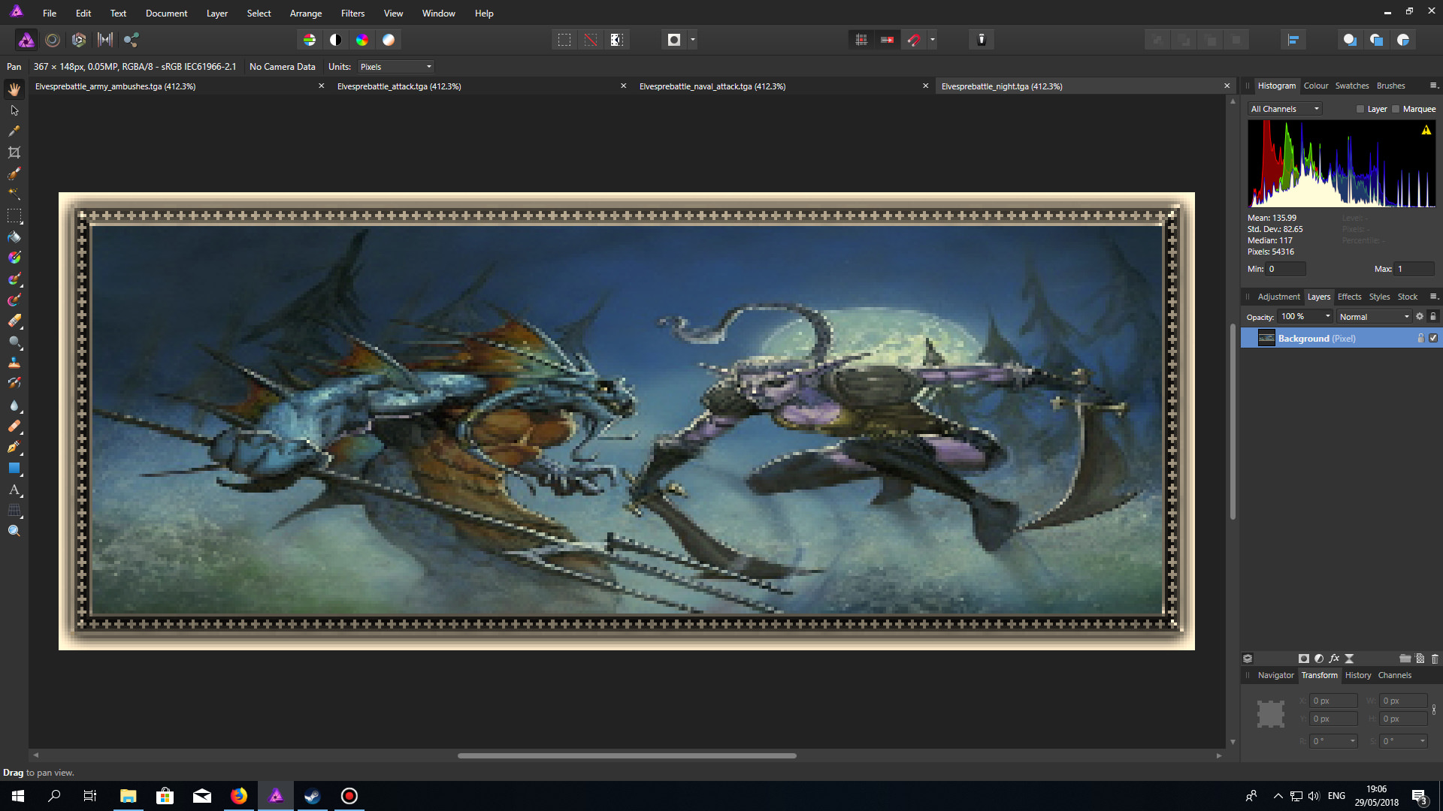Viewport: 1443px width, 811px height.
Task: Open the Histogram panel preferences menu
Action: tap(1433, 86)
